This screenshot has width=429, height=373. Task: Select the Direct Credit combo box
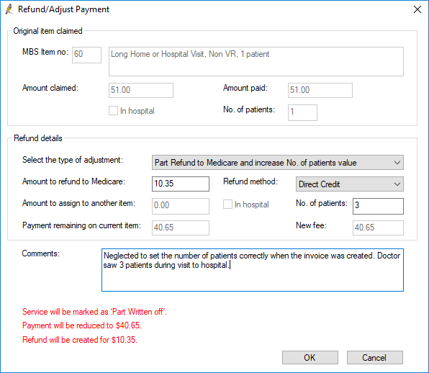tap(349, 184)
